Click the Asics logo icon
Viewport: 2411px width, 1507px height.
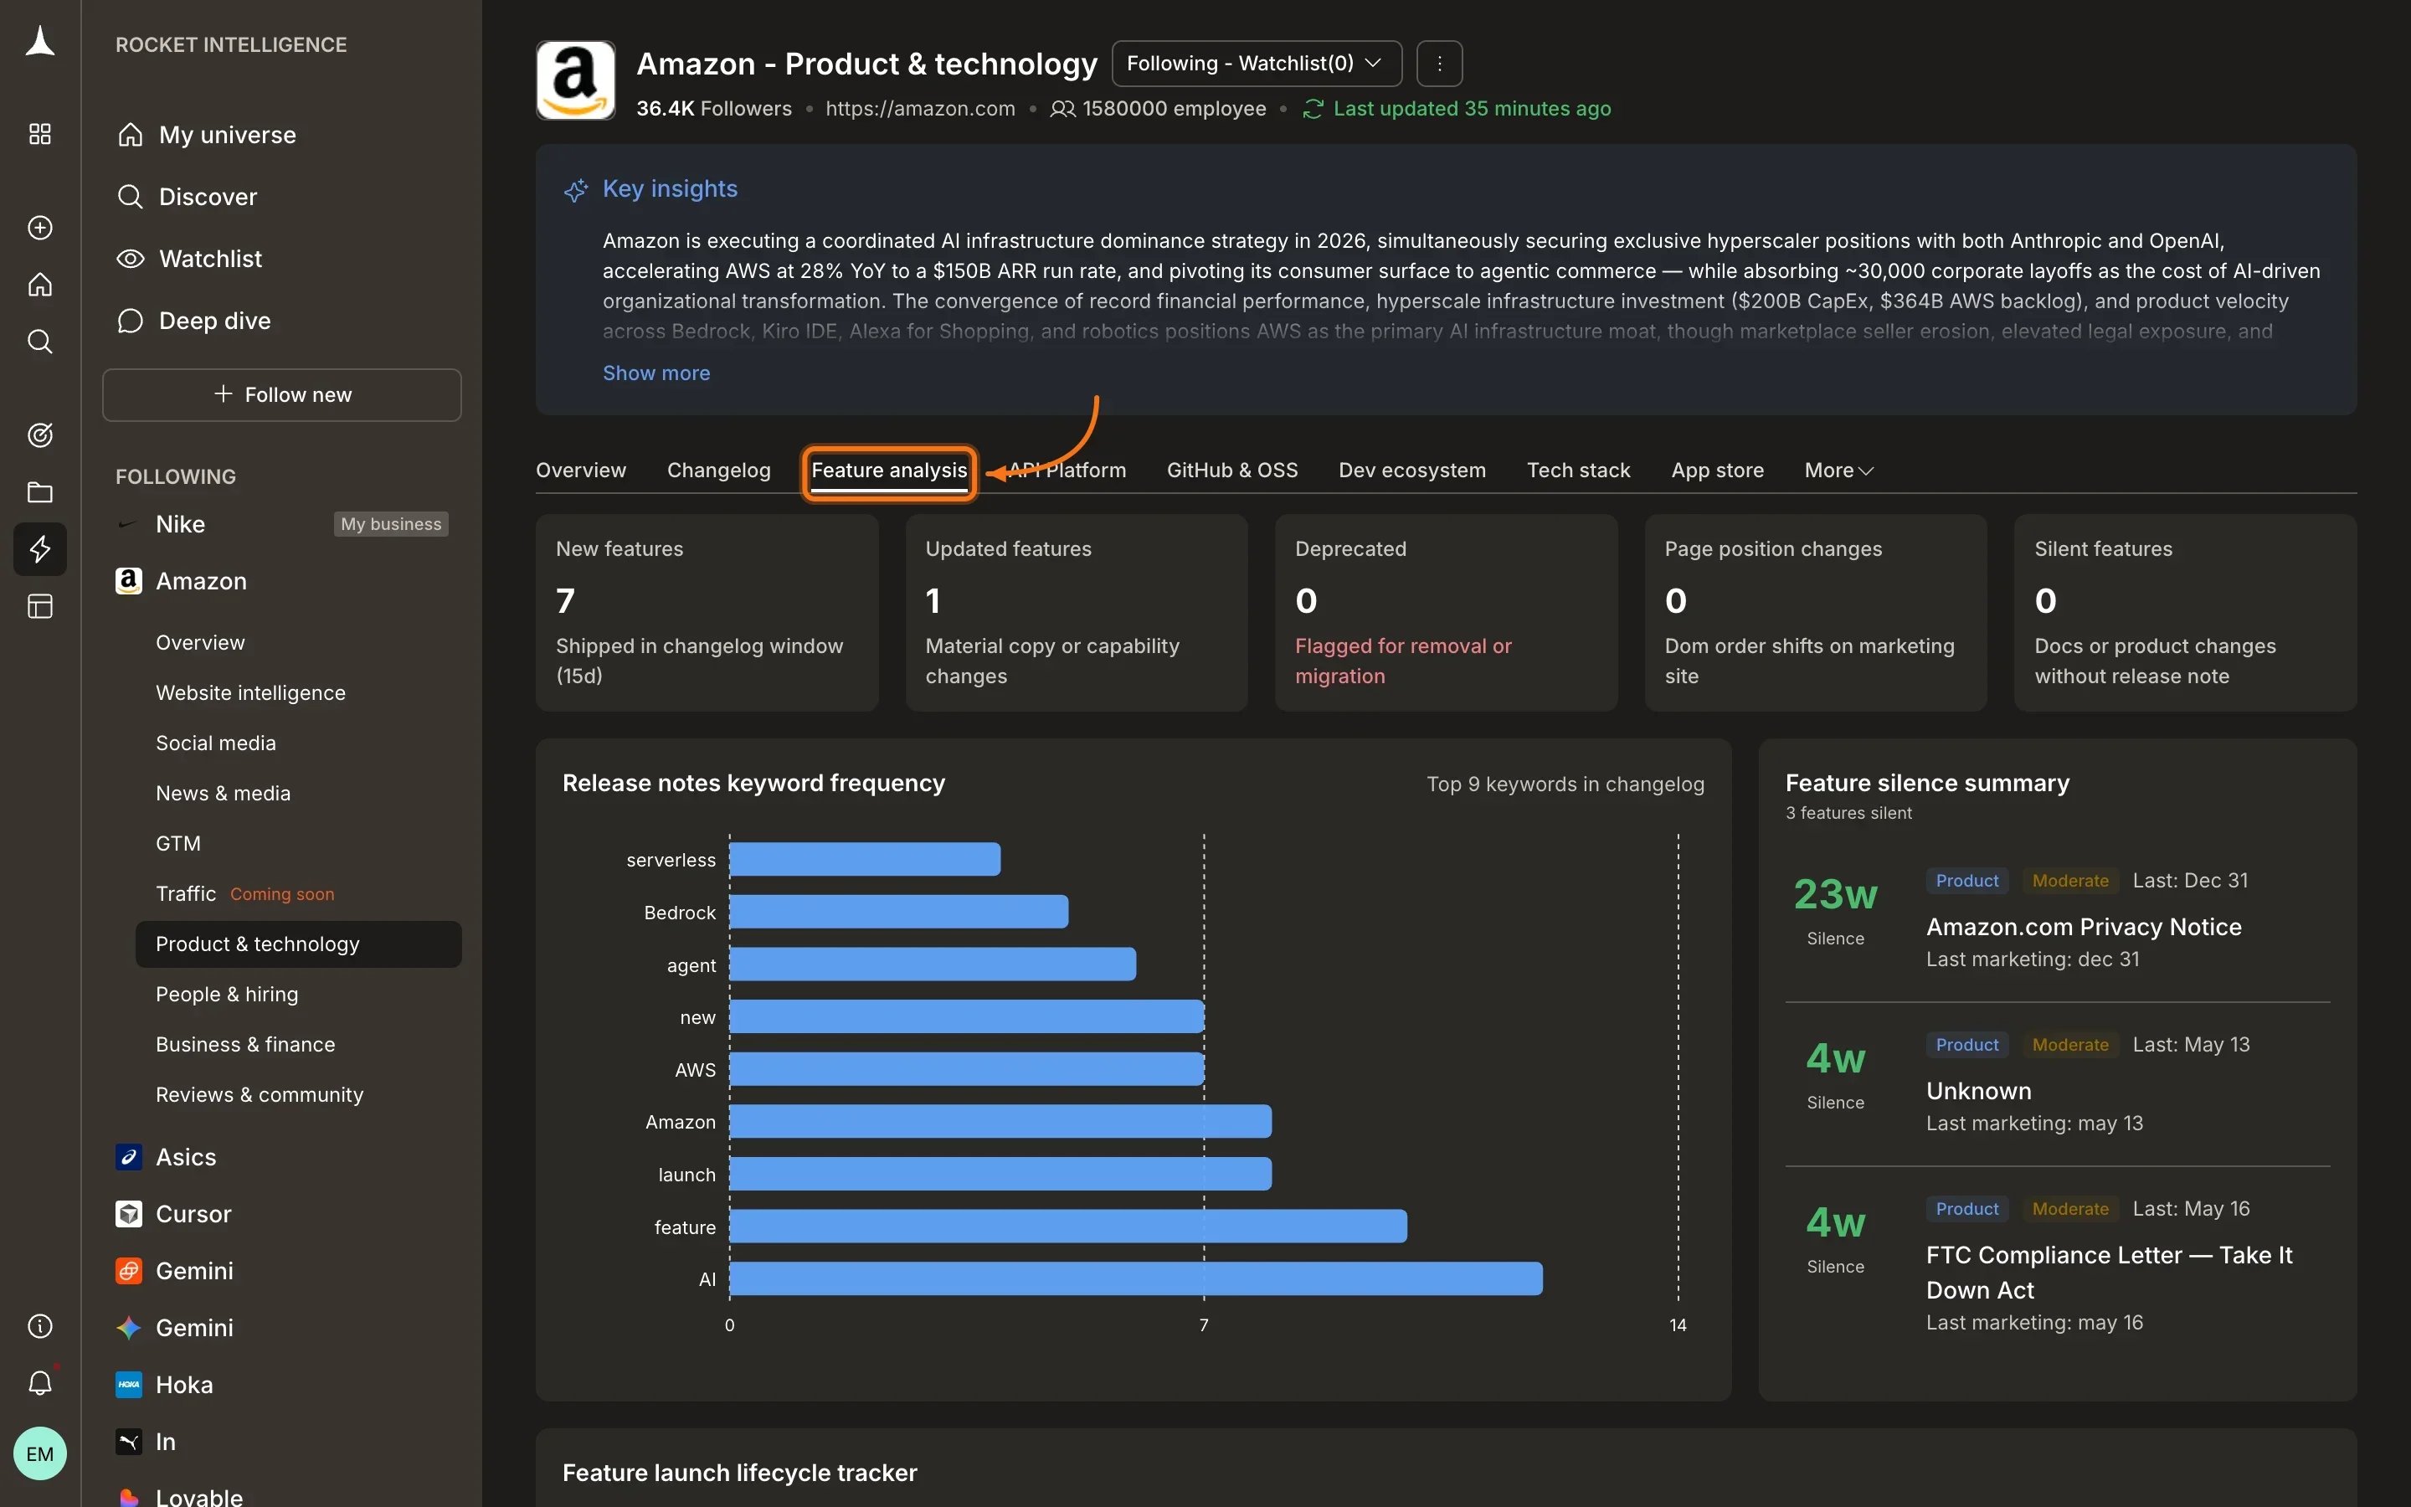tap(129, 1157)
